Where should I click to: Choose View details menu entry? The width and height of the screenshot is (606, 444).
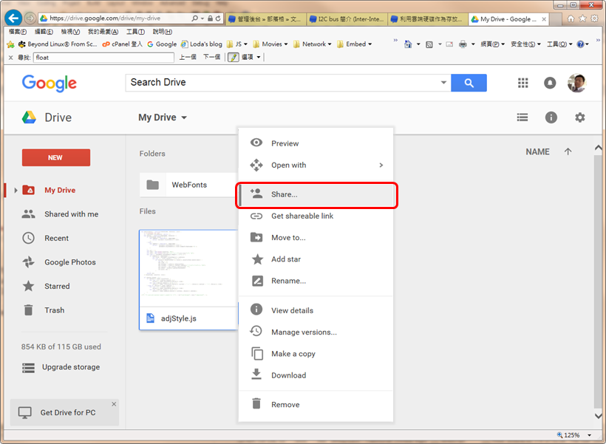pyautogui.click(x=316, y=310)
